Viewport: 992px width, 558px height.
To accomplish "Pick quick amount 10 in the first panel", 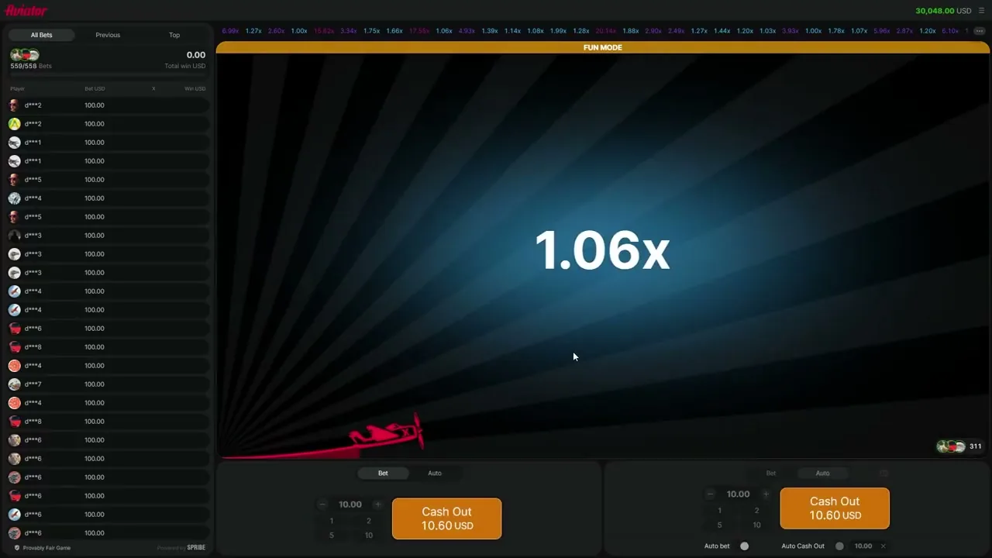I will (369, 536).
